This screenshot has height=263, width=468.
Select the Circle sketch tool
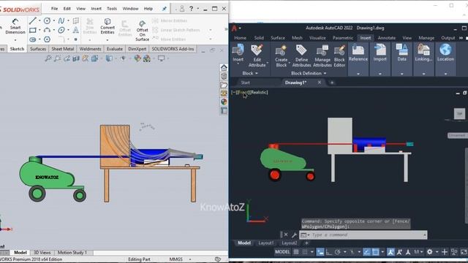[x=47, y=20]
